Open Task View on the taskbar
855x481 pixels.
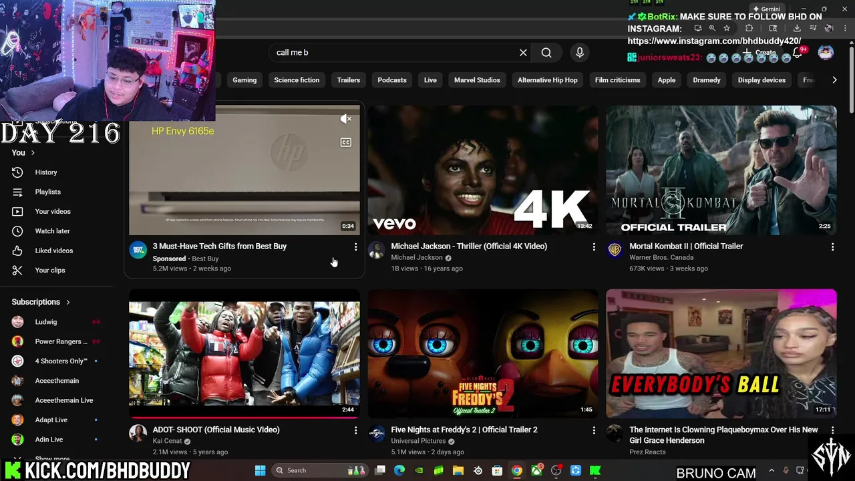coord(380,470)
